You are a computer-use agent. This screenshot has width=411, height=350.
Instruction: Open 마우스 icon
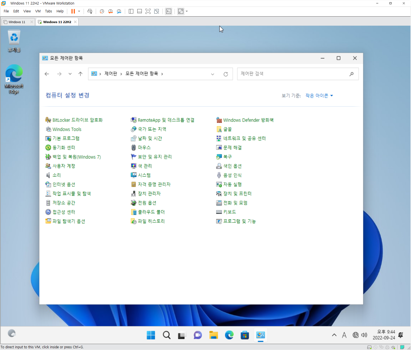134,148
